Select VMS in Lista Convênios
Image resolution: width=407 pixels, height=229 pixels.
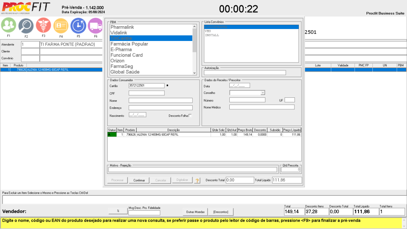tap(208, 31)
